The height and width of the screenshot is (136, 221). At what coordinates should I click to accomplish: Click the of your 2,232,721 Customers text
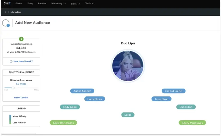tap(21, 52)
